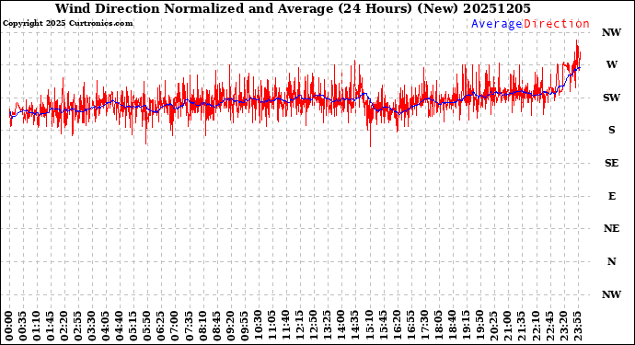
Task: Click the 21:00 time label
Action: pyautogui.click(x=507, y=326)
